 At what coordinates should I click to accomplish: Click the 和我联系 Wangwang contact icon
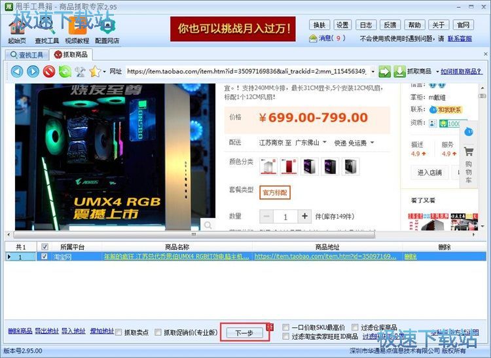(446, 110)
